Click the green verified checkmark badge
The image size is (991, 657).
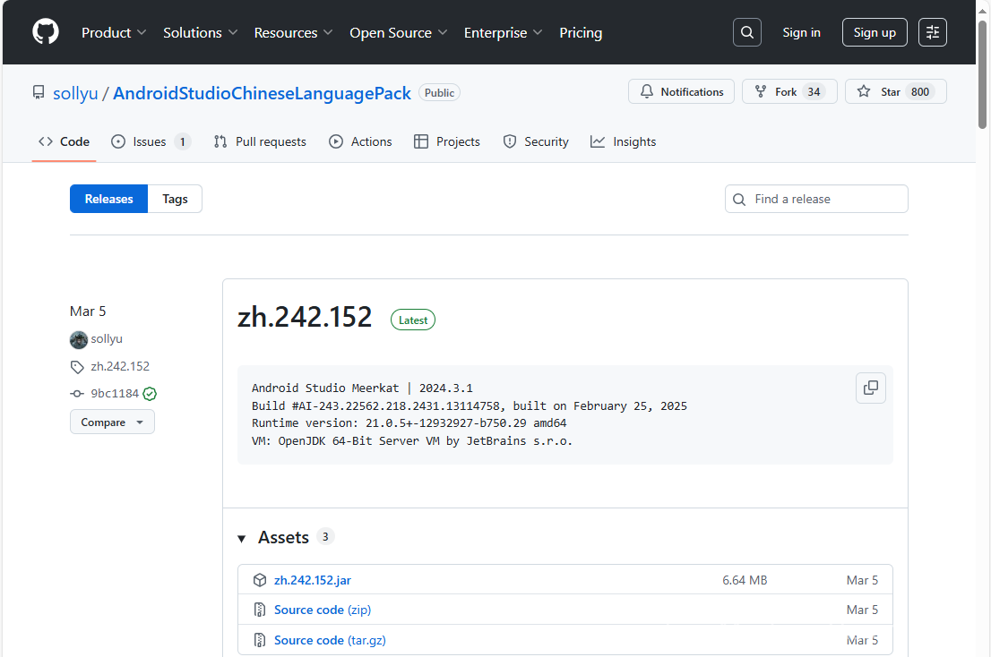point(150,394)
